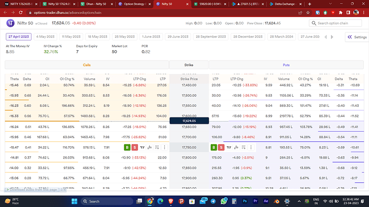The height and width of the screenshot is (207, 369).
Task: Show next expiry dates with right arrow
Action: pyautogui.click(x=332, y=37)
